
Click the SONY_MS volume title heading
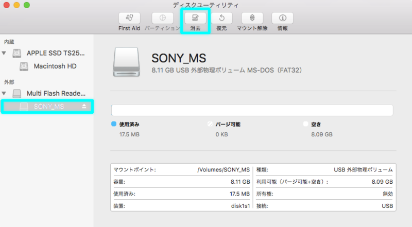pos(179,58)
